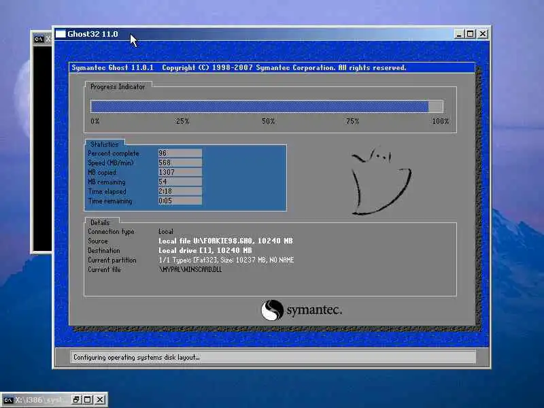Click the Current partition Fat32 entry
This screenshot has height=408, width=544.
(x=226, y=260)
